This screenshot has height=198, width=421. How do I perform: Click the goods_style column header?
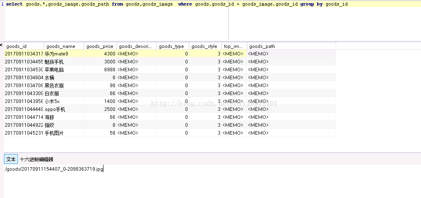coord(204,46)
